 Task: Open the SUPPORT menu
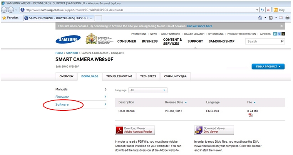pos(195,41)
